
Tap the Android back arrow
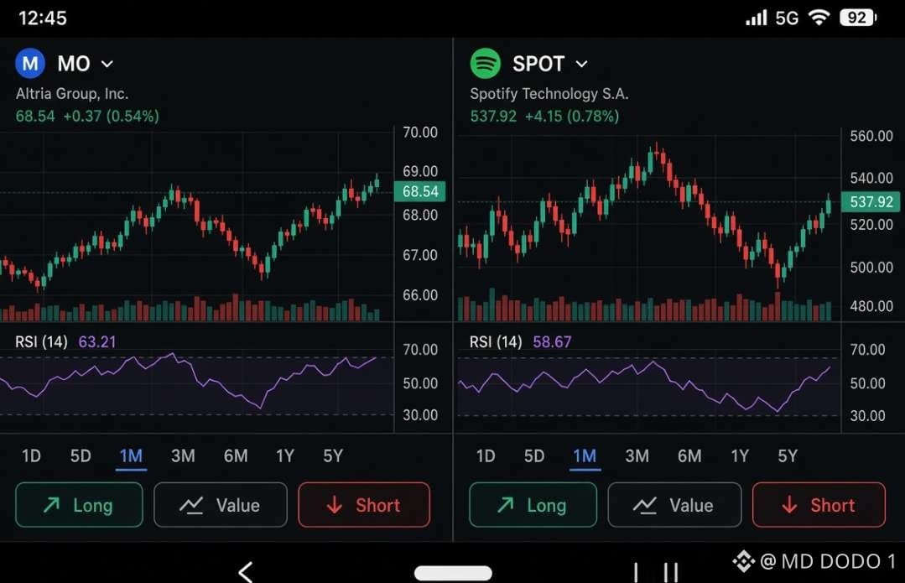[246, 572]
